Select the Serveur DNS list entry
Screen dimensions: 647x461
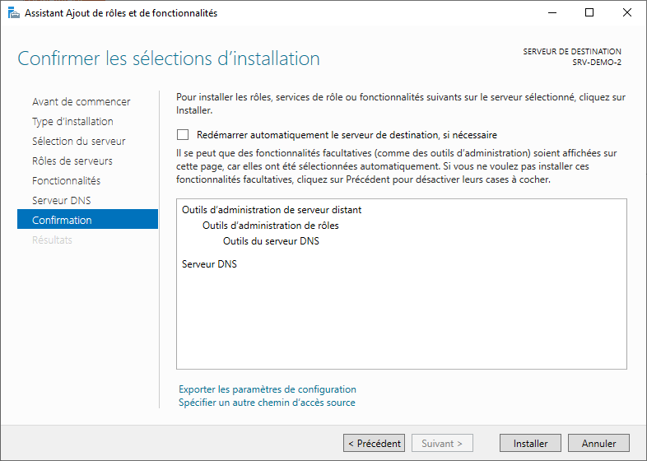[209, 264]
